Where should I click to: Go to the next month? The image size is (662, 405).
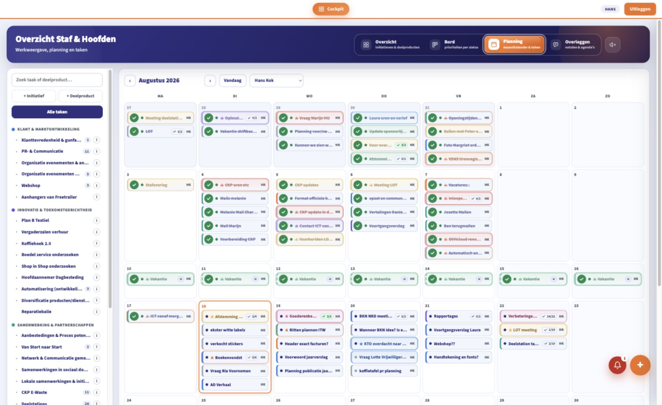click(210, 81)
